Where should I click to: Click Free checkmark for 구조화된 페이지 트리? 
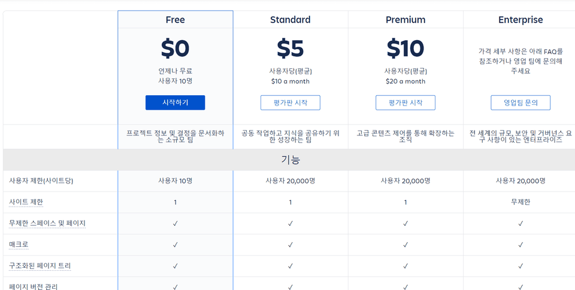(x=175, y=265)
